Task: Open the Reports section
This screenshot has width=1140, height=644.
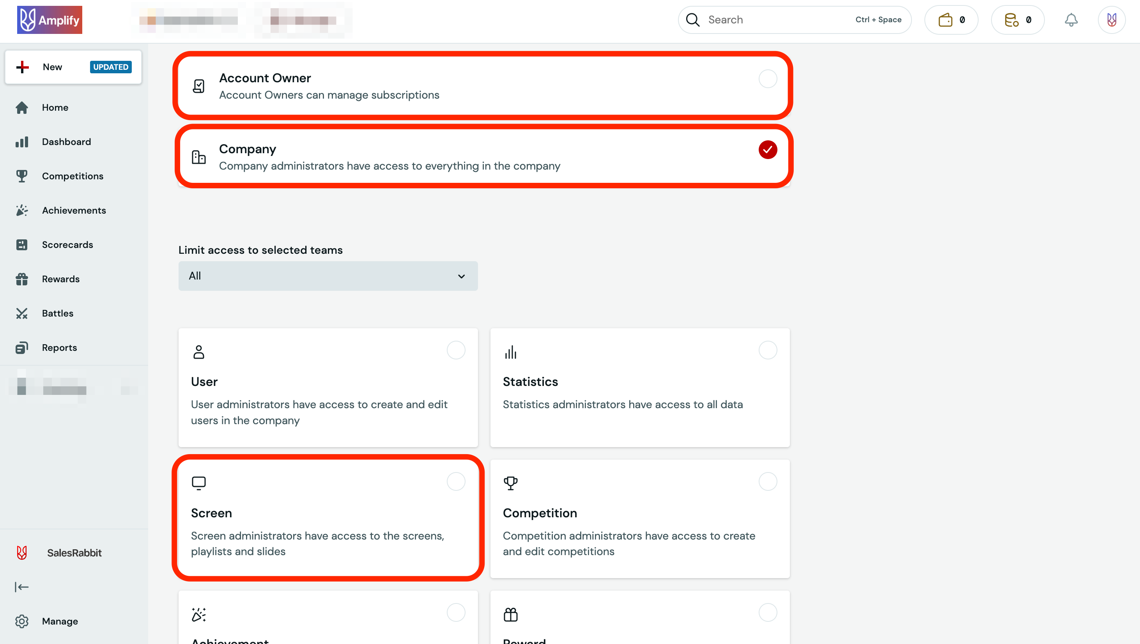Action: pos(59,347)
